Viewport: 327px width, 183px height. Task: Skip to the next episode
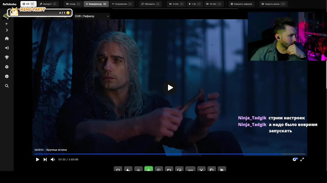click(45, 159)
